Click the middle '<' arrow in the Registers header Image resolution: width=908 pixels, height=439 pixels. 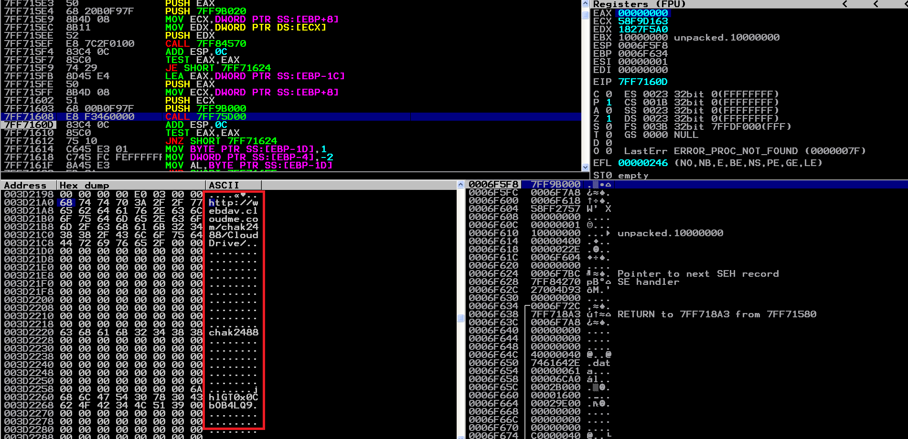click(x=876, y=4)
